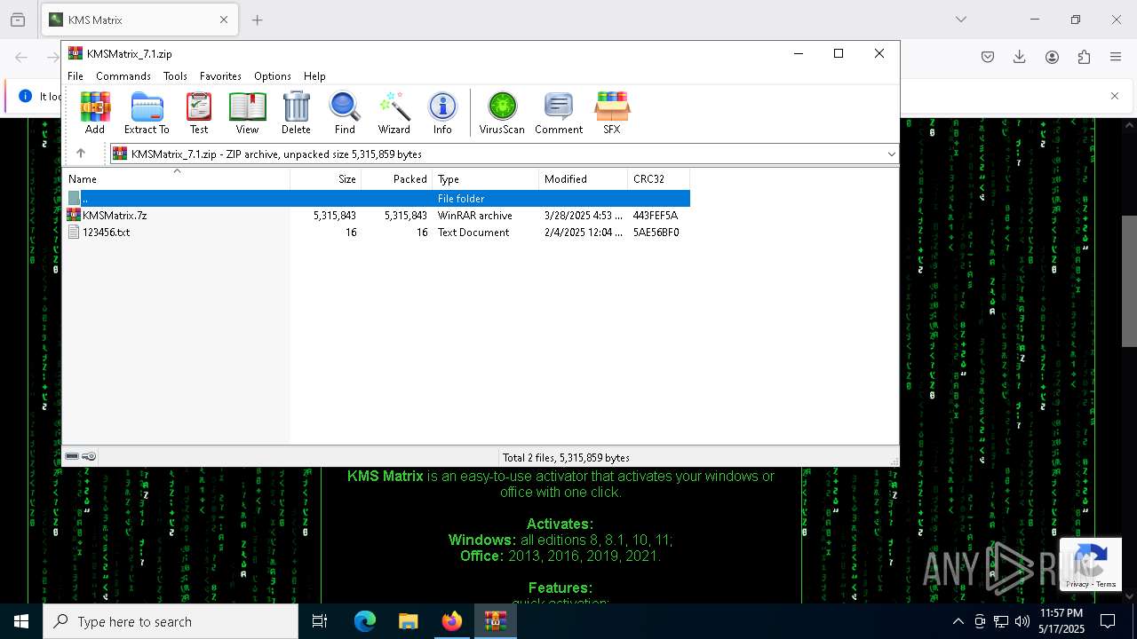The height and width of the screenshot is (639, 1137).
Task: Create SFX self-extracting archive
Action: (612, 113)
